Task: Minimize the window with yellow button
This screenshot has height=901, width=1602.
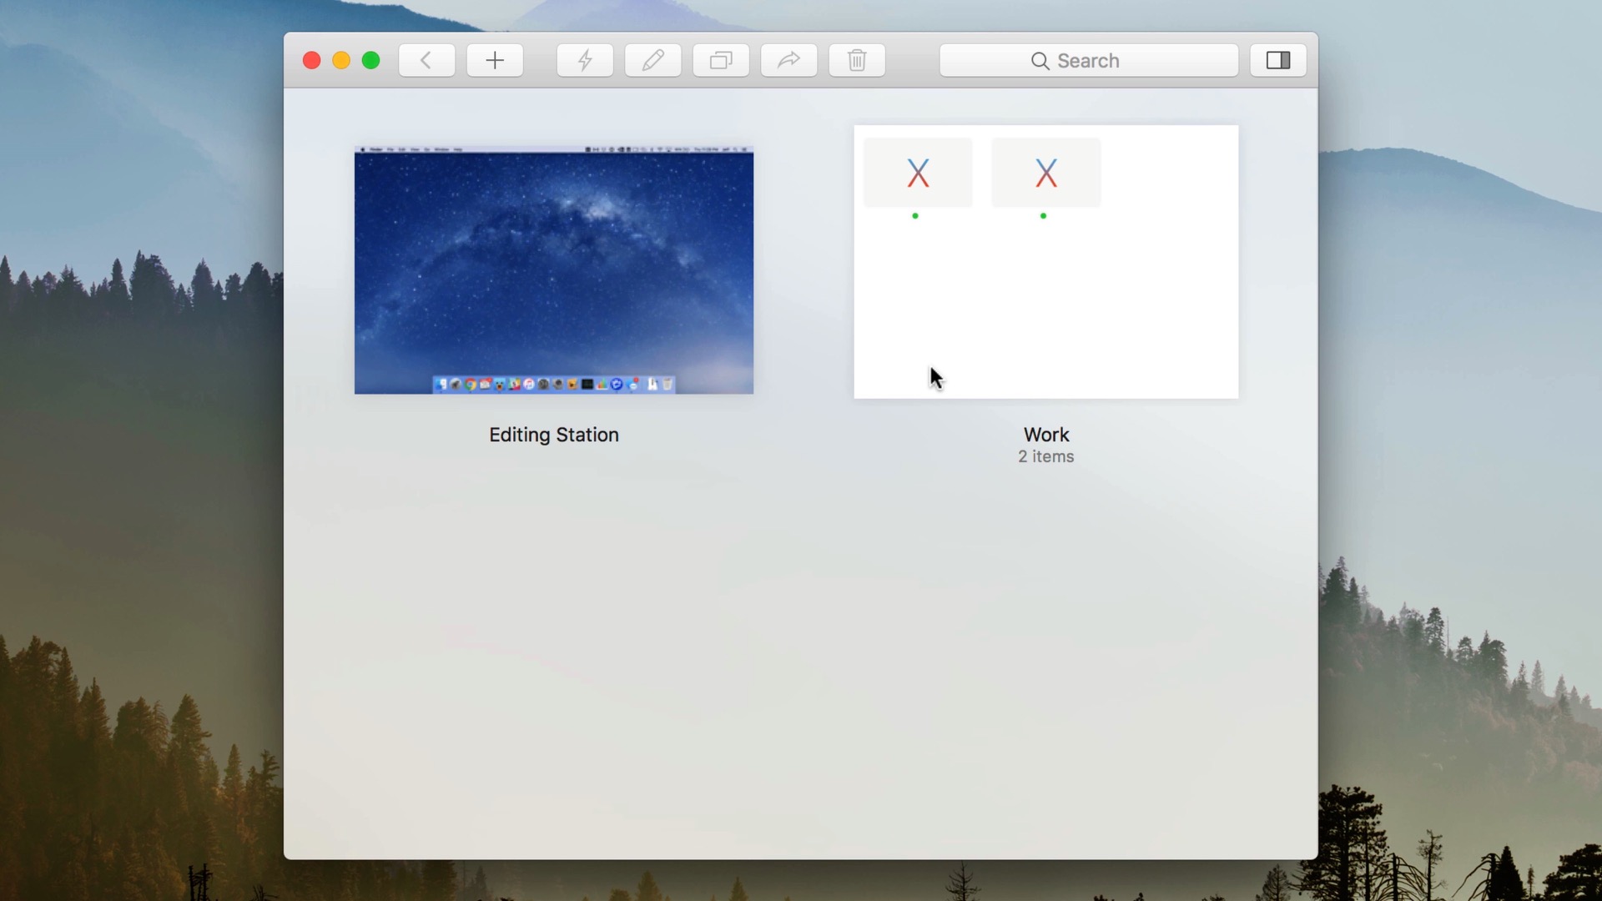Action: (x=341, y=60)
